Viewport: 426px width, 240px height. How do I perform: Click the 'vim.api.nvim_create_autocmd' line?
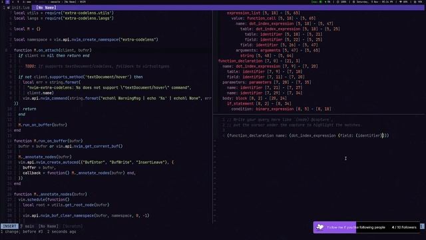click(x=96, y=162)
